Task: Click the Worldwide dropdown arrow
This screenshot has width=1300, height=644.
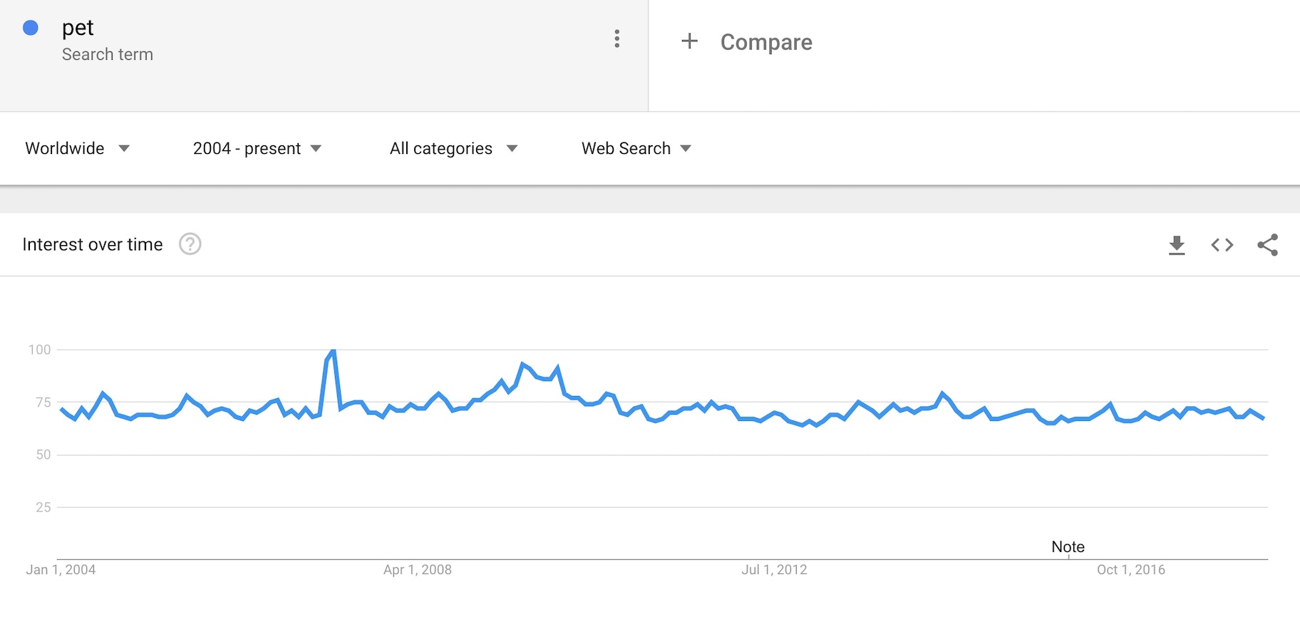Action: click(123, 148)
